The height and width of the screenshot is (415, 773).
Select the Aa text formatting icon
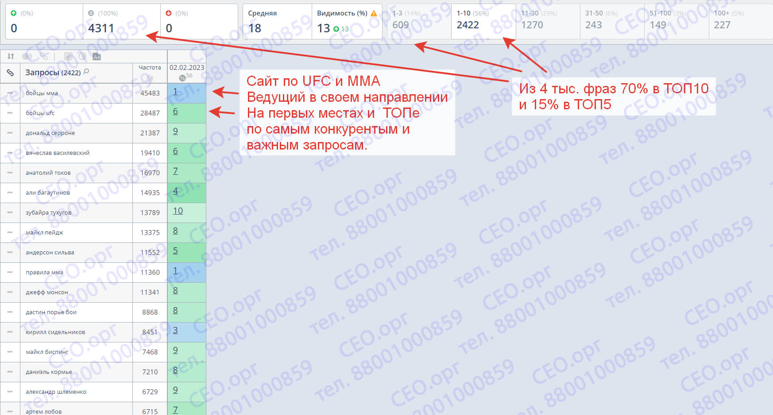coord(97,56)
